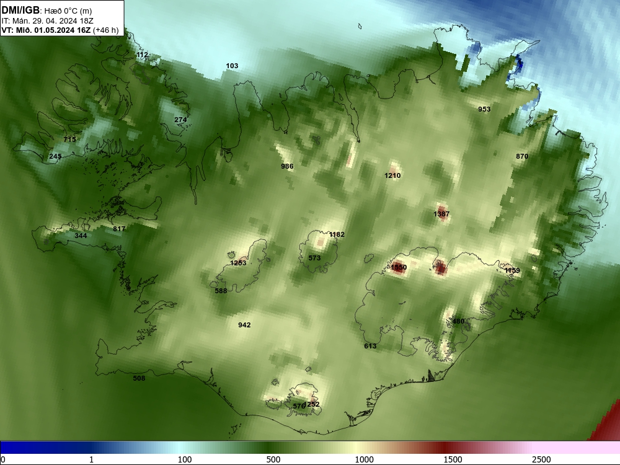This screenshot has height=465, width=620.
Task: Click the 1550 height label
Action: 399,267
